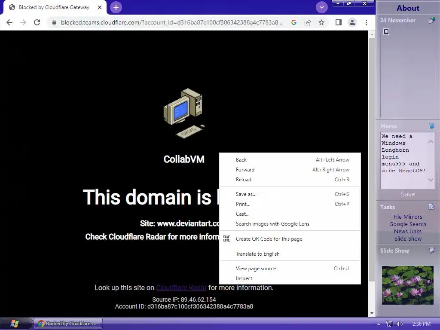Click the About sidebar header
The image size is (440, 330).
click(x=408, y=8)
